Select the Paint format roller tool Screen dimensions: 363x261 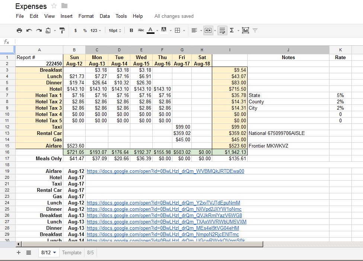pos(62,30)
